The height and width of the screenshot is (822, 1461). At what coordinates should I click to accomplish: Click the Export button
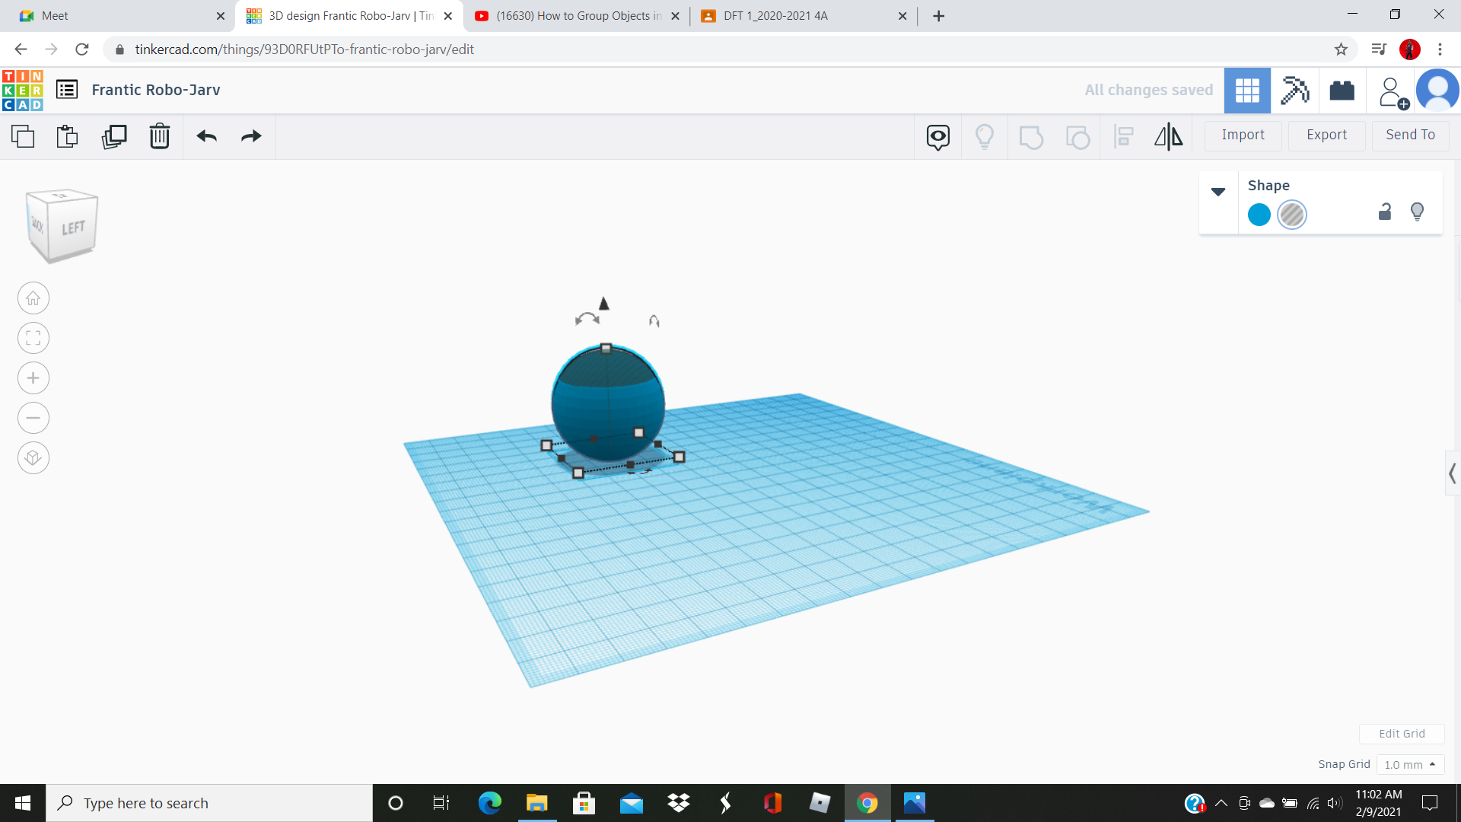pyautogui.click(x=1326, y=135)
